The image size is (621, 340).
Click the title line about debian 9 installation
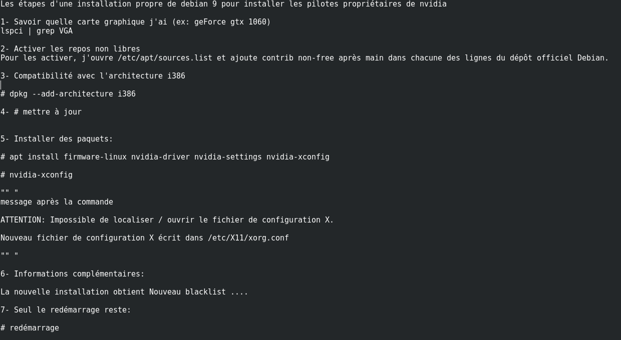(223, 4)
